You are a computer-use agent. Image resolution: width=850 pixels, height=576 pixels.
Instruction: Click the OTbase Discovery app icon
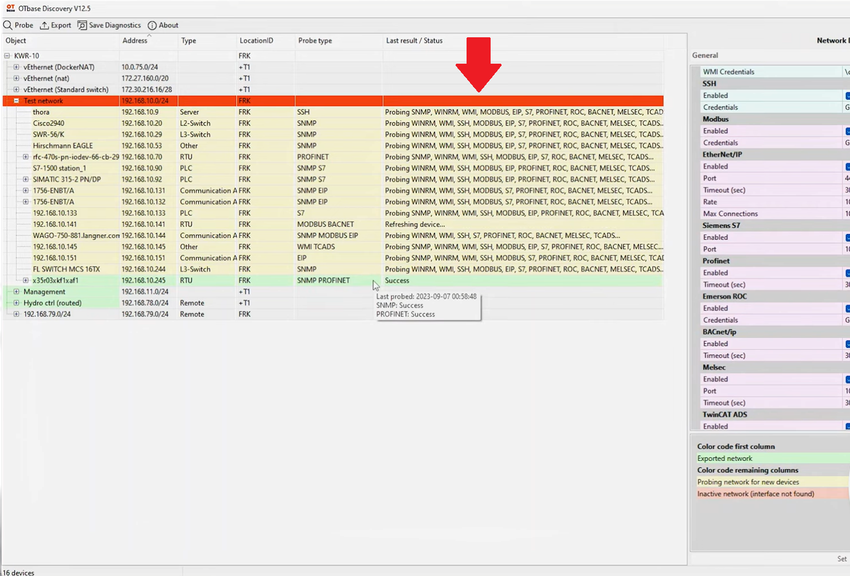[10, 8]
